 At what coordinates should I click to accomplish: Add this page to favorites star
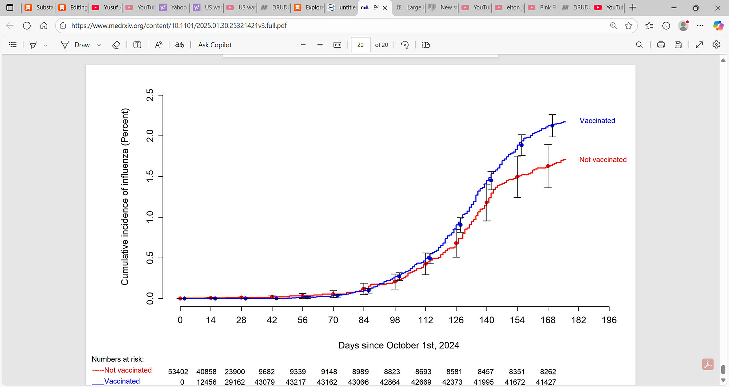[629, 26]
